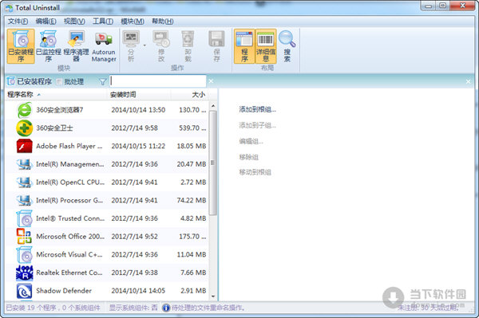Viewport: 479px width, 318px height.
Task: Click scroll down arrow of program list
Action: [213, 296]
